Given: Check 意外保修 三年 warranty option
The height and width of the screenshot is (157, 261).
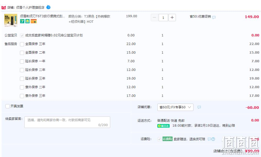Looking at the screenshot, I should tap(22, 96).
